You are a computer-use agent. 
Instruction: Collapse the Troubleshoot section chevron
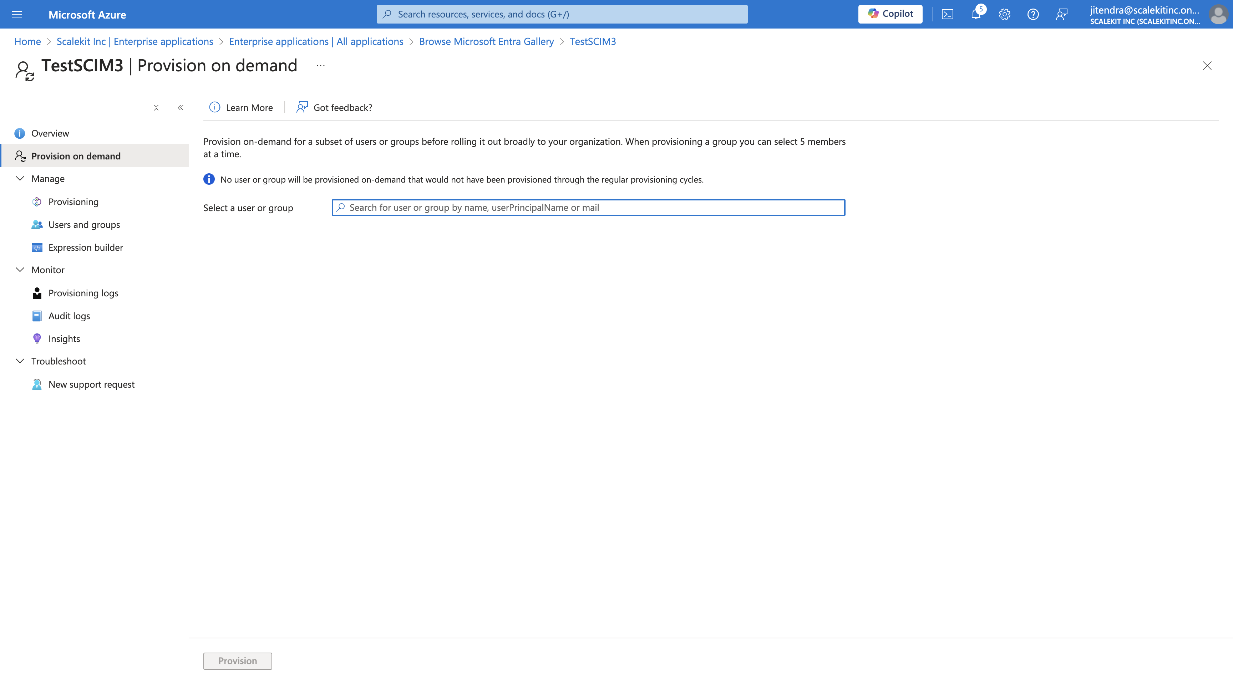pyautogui.click(x=20, y=361)
